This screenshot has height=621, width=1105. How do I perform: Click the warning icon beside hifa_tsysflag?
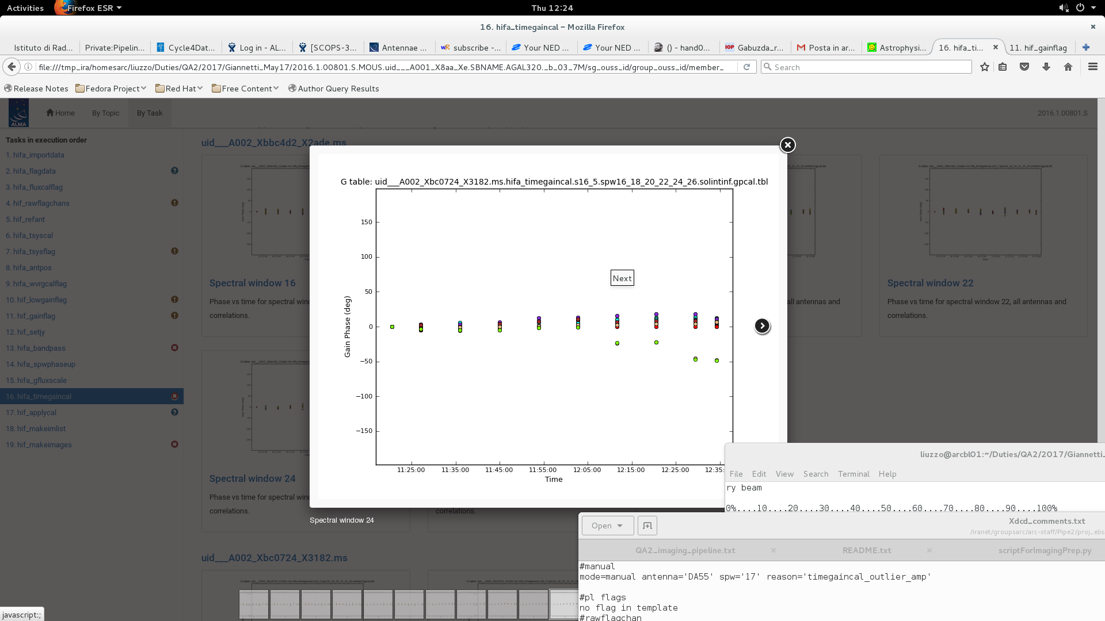[x=174, y=251]
